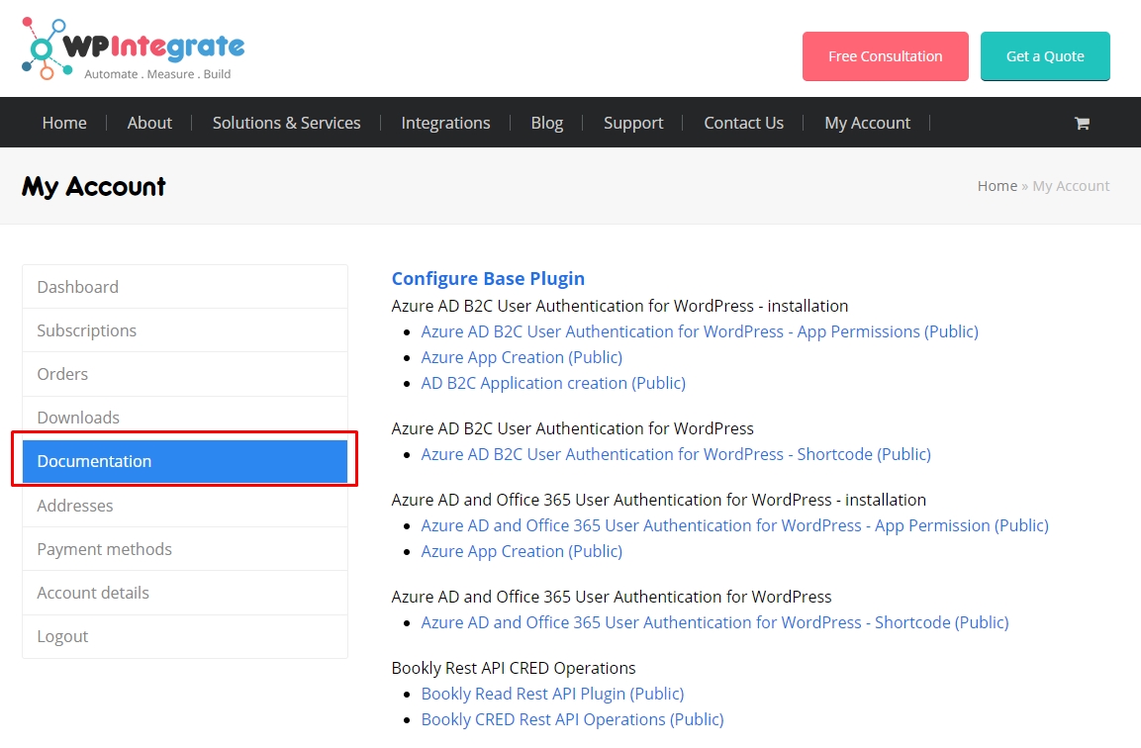This screenshot has height=748, width=1141.
Task: Open the Support menu item
Action: click(633, 123)
